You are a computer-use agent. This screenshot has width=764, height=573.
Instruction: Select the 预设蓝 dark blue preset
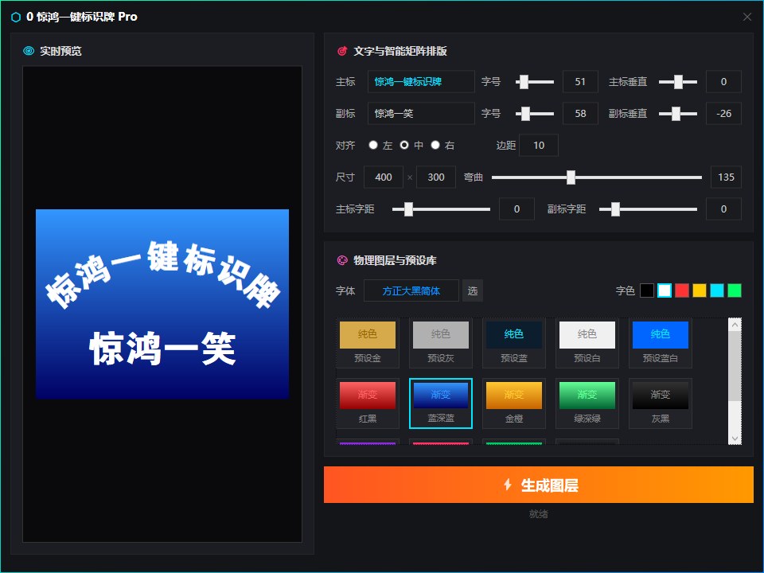514,343
